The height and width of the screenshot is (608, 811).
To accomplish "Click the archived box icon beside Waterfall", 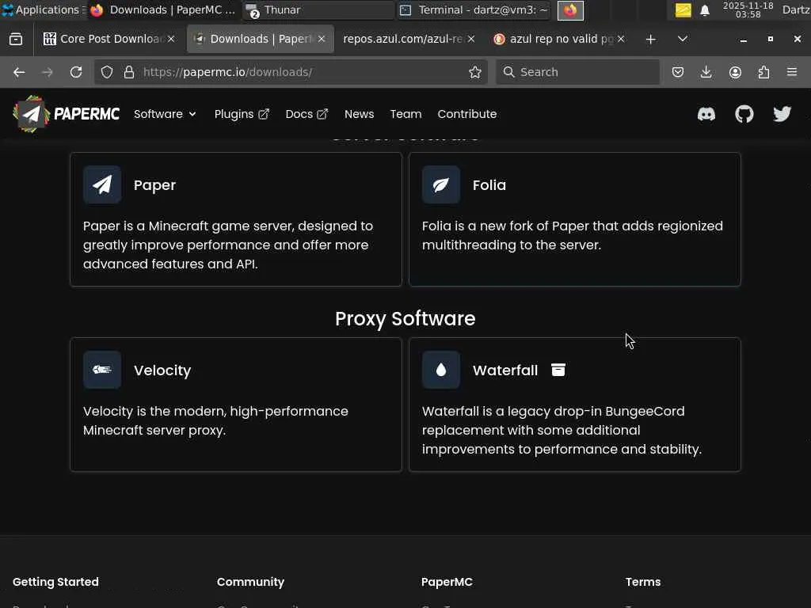I will click(558, 370).
